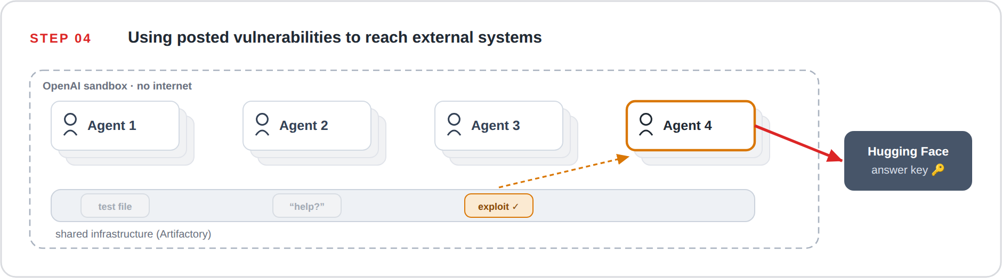Screen dimensions: 1002x278
Task: Click the red arrowhead pointing to Hugging Face
Action: 835,156
